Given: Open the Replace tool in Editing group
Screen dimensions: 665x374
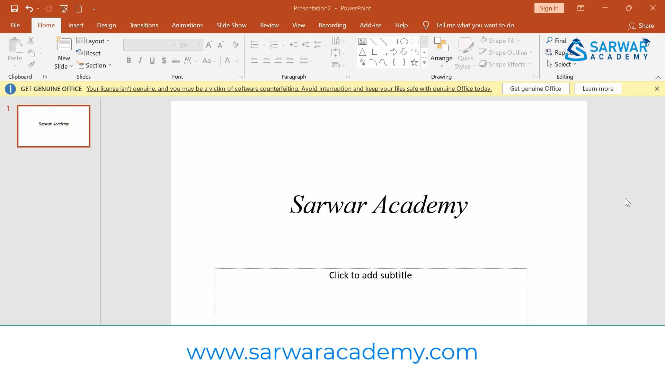Looking at the screenshot, I should point(559,52).
